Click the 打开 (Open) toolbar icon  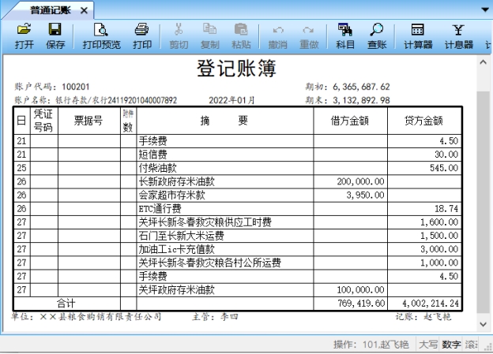pyautogui.click(x=24, y=35)
